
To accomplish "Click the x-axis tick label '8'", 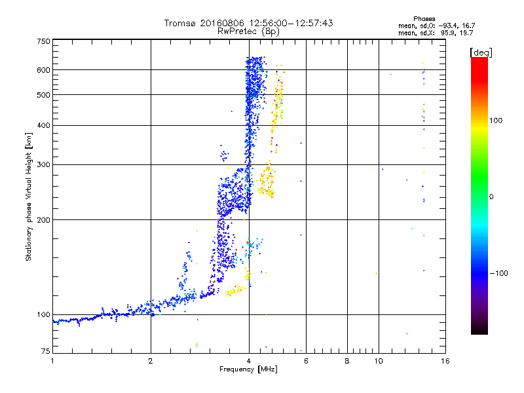I will click(347, 361).
